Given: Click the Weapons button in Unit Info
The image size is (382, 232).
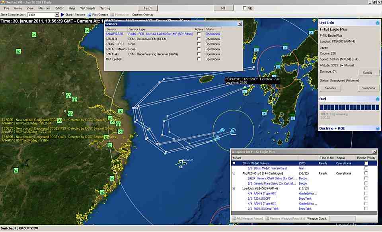Looking at the screenshot, I should click(x=368, y=88).
